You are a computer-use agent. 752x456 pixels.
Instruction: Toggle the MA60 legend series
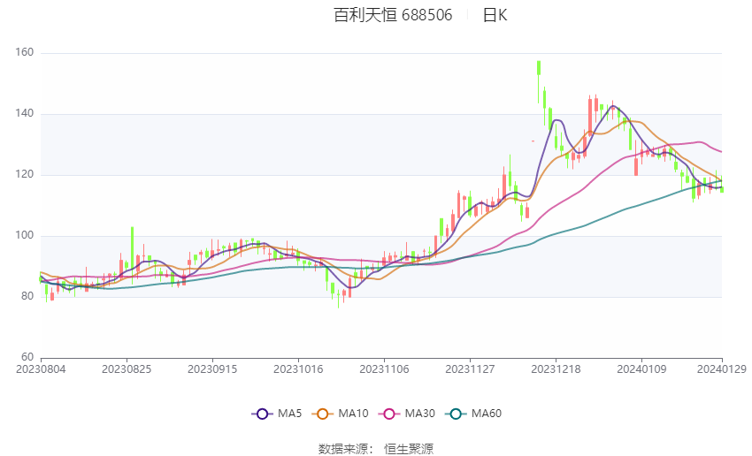[473, 414]
